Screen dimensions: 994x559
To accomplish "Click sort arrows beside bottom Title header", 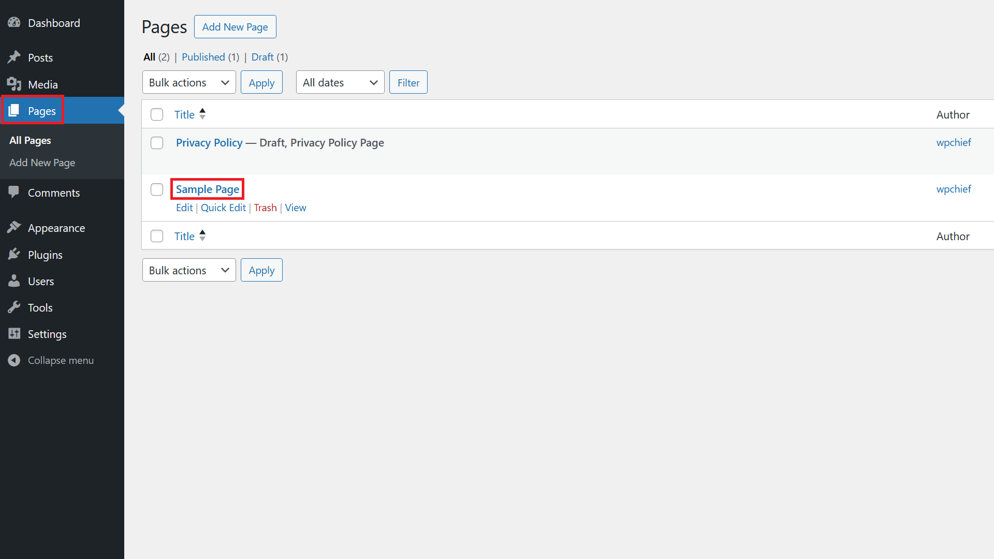I will [202, 236].
